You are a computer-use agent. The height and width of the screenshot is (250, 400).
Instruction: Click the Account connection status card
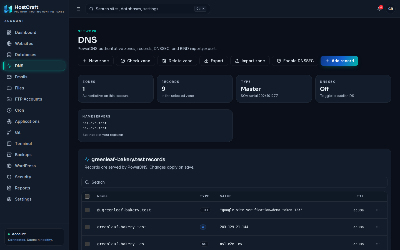[34, 237]
